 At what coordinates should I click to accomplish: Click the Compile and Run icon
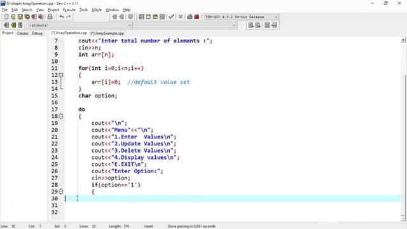[x=155, y=17]
